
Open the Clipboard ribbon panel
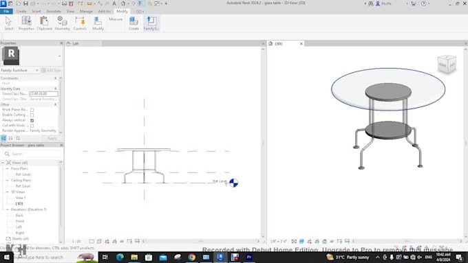pyautogui.click(x=45, y=23)
